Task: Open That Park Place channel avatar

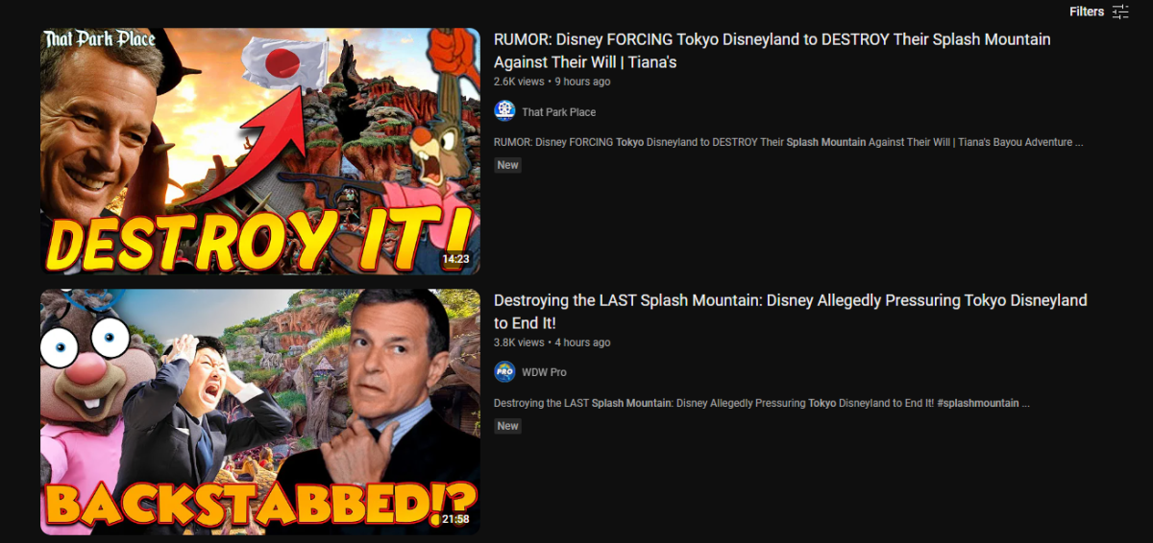Action: 504,111
